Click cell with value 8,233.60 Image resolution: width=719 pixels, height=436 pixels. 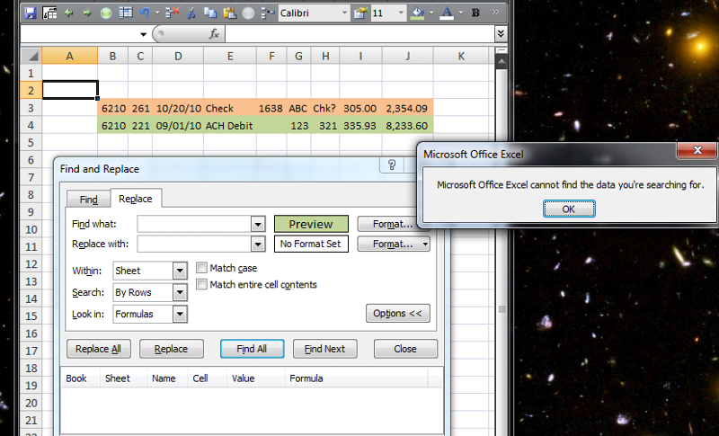point(408,126)
